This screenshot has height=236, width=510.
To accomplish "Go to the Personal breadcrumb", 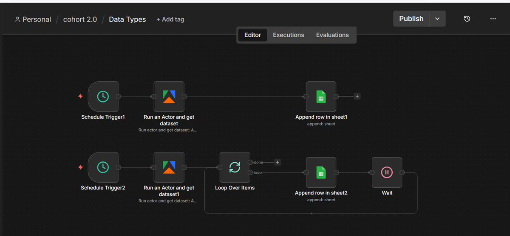I will [37, 19].
